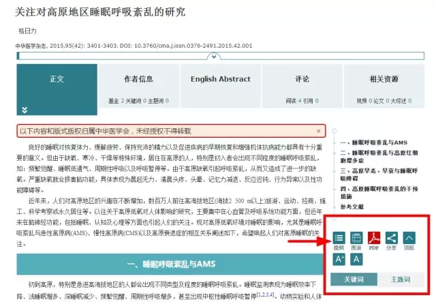Click the 阅读 4 count under 评论
The width and height of the screenshot is (436, 302).
[294, 101]
